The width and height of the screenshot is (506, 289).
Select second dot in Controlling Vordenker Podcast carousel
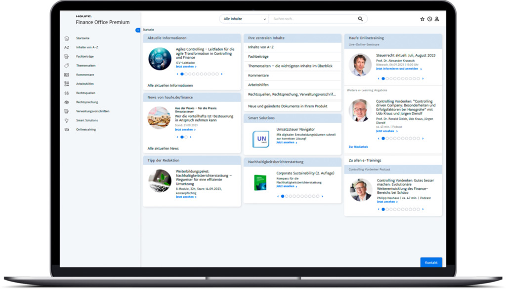tap(387, 210)
